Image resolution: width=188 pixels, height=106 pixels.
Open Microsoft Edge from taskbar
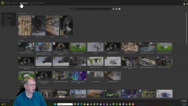coord(81,104)
